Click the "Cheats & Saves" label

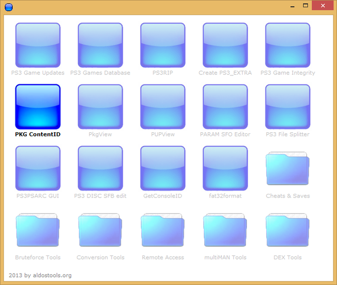tap(288, 196)
